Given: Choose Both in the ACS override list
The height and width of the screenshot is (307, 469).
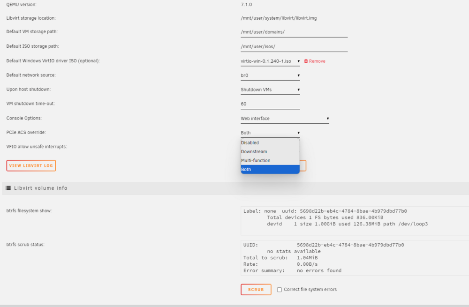Looking at the screenshot, I should [270, 169].
